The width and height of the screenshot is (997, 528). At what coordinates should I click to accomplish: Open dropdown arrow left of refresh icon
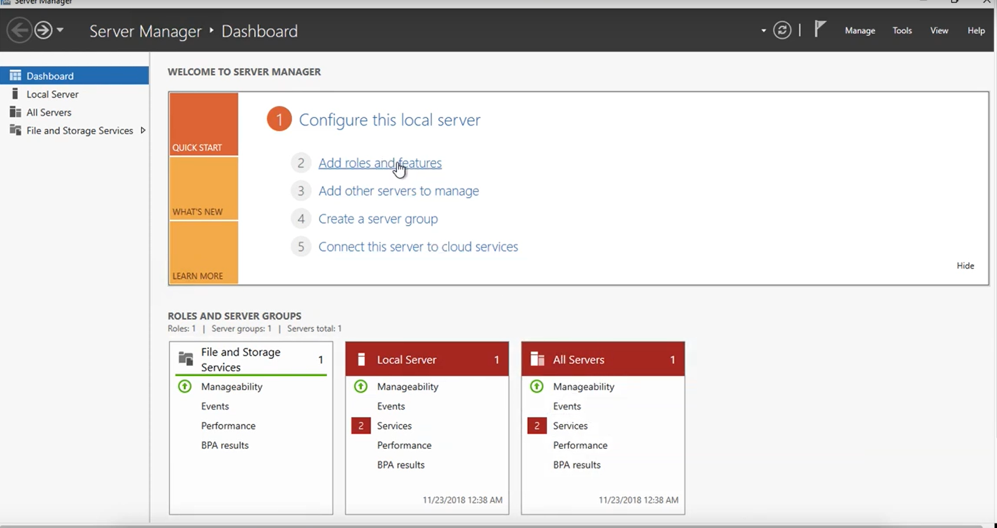click(764, 31)
